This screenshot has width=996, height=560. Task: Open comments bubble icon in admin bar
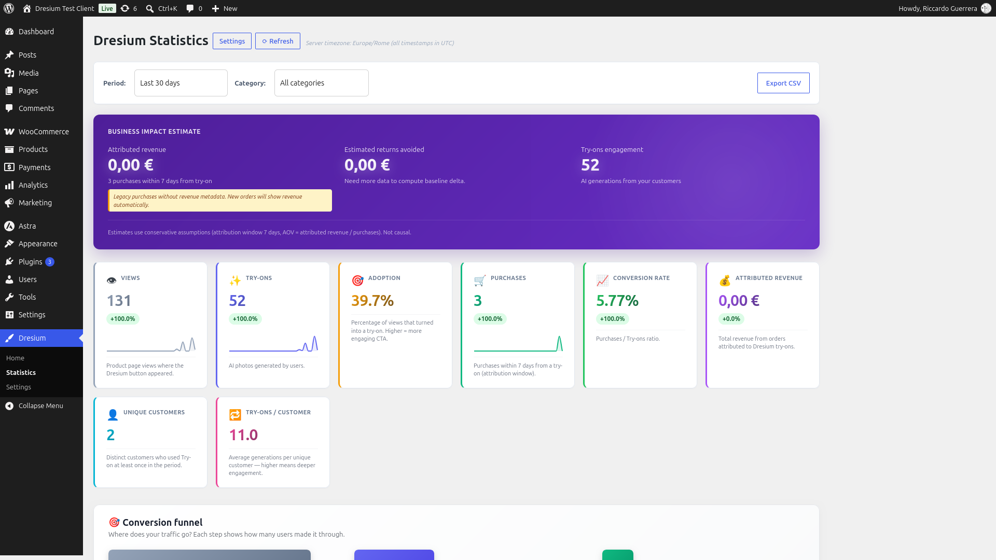(x=190, y=8)
